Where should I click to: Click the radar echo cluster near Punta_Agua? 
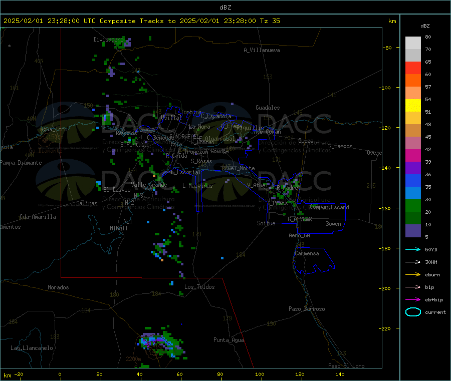pyautogui.click(x=162, y=343)
